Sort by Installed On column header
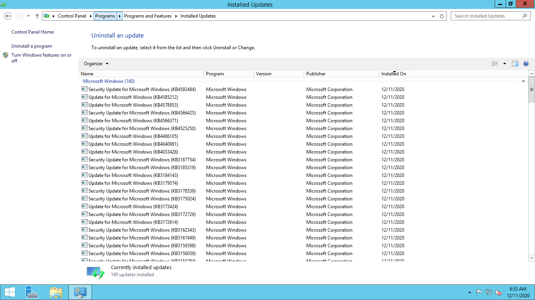The image size is (535, 300). (395, 74)
